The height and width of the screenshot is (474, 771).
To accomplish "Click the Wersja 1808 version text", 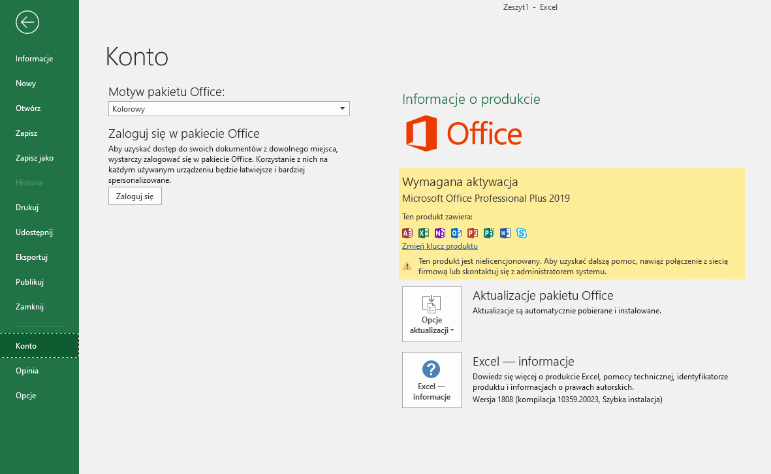I will coord(567,400).
